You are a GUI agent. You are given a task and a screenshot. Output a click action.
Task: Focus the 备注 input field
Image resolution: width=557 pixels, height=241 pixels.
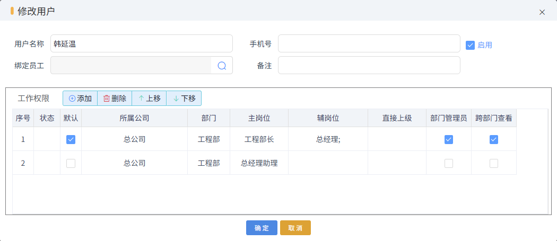click(369, 65)
